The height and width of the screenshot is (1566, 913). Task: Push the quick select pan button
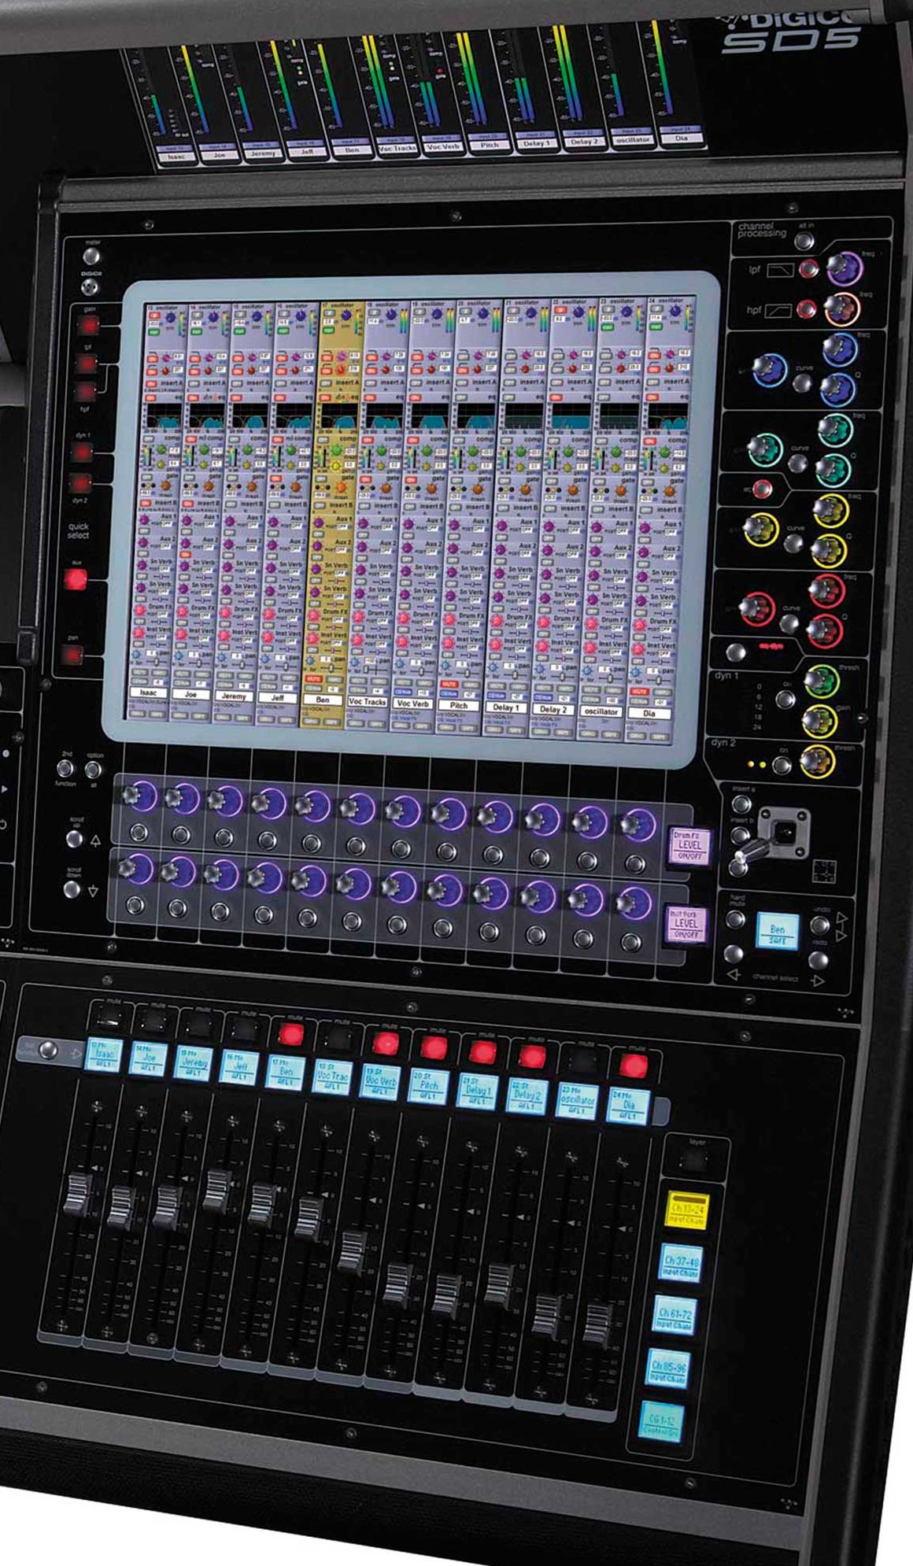(x=73, y=655)
